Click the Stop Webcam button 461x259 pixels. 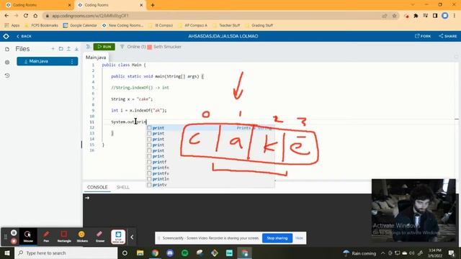tap(118, 237)
